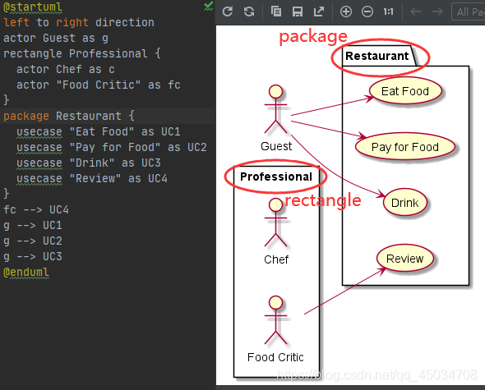Click usecase "Eat Food" as UC1 line
The width and height of the screenshot is (485, 390).
point(99,131)
